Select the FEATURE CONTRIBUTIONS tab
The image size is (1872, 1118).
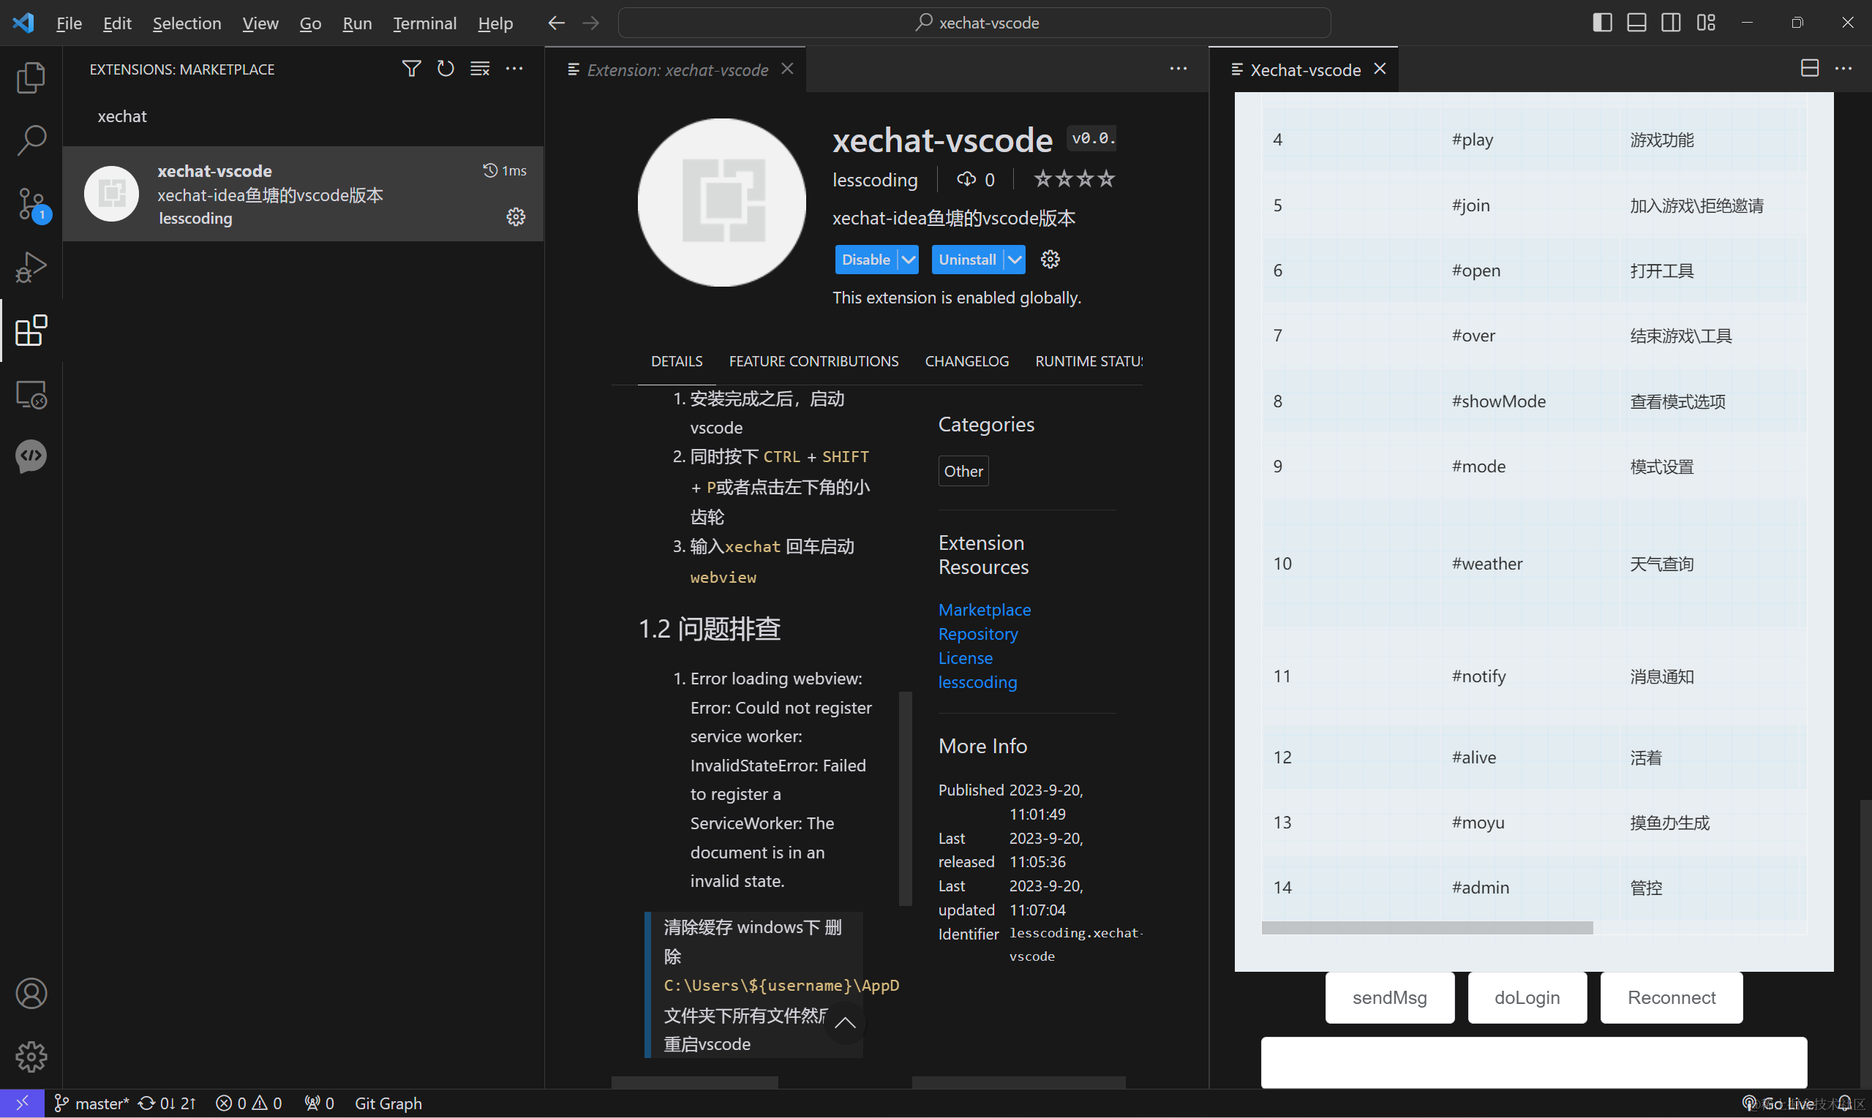pos(813,360)
